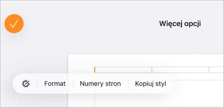Screen dimensions: 224x108
Task: Tap the Apple Intelligence swirl icon
Action: [x=26, y=84]
